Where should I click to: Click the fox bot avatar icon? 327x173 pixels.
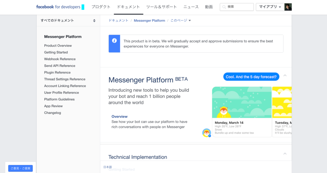coord(207,133)
